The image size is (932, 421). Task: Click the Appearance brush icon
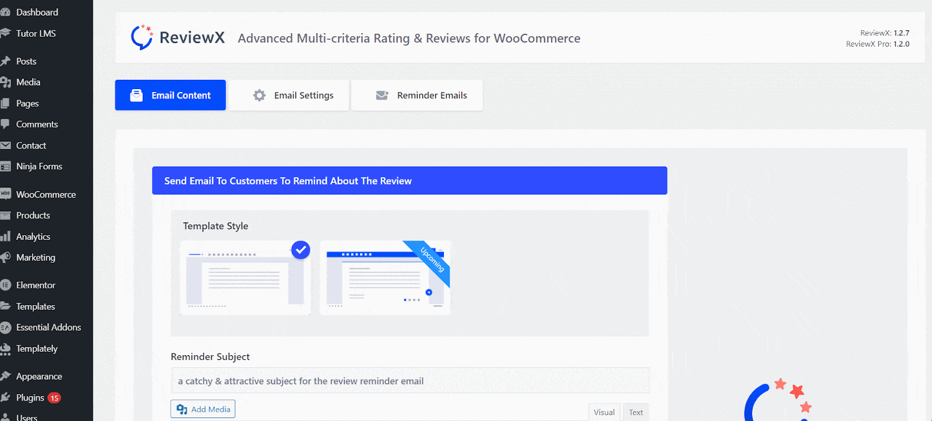click(6, 376)
